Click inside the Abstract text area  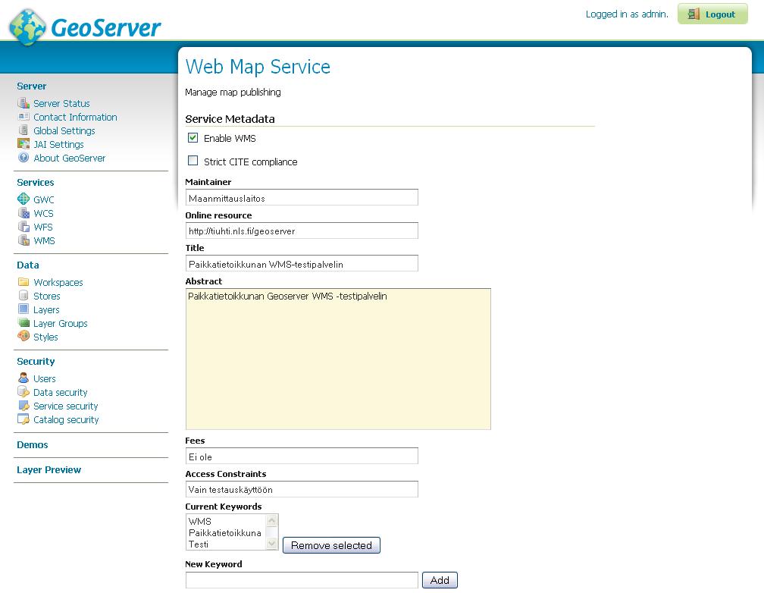(x=338, y=359)
